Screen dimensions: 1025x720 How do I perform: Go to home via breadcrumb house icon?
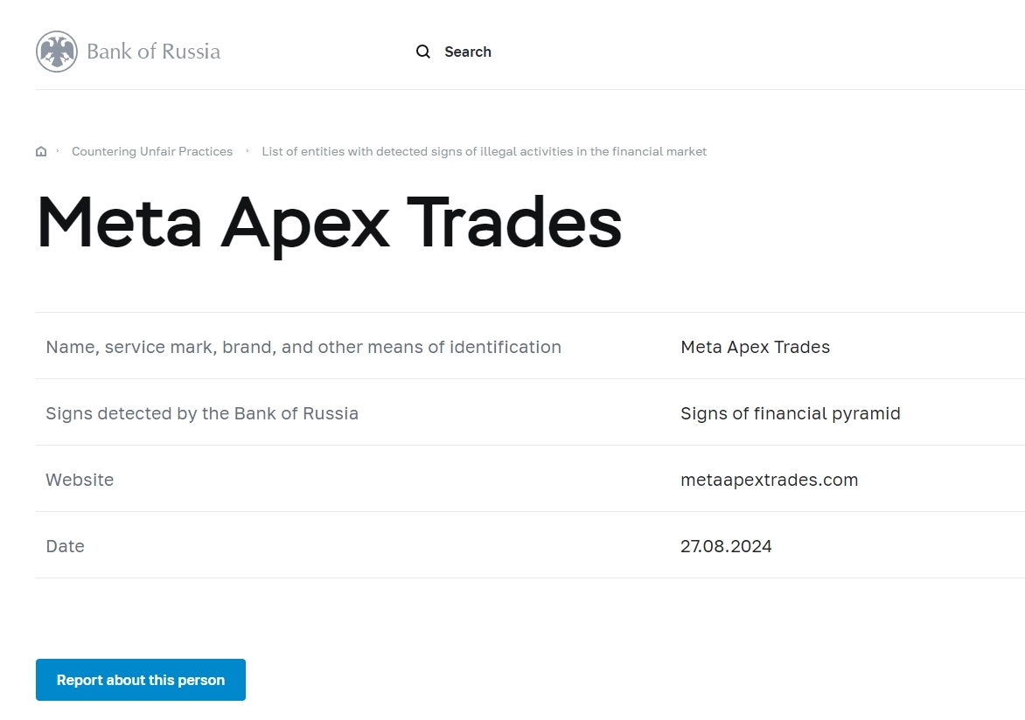click(x=41, y=152)
